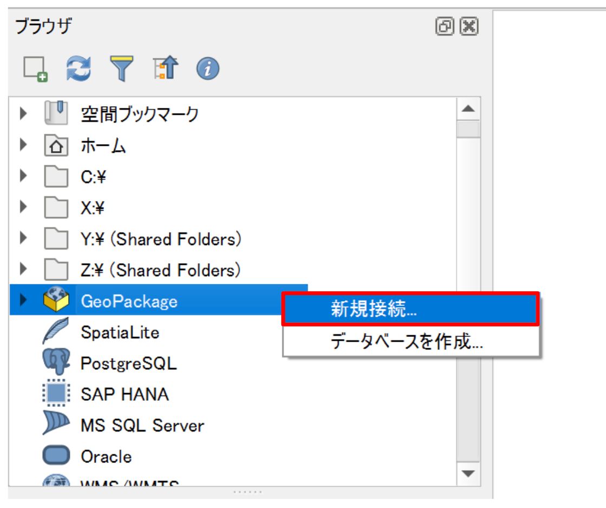Select the SAP HANA label
This screenshot has height=508, width=606.
[x=124, y=394]
